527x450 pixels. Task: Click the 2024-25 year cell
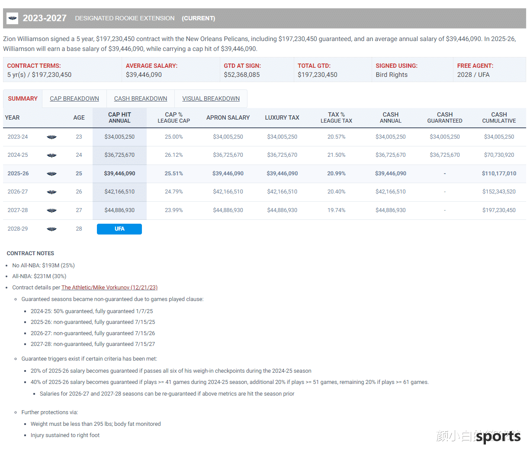coord(18,155)
